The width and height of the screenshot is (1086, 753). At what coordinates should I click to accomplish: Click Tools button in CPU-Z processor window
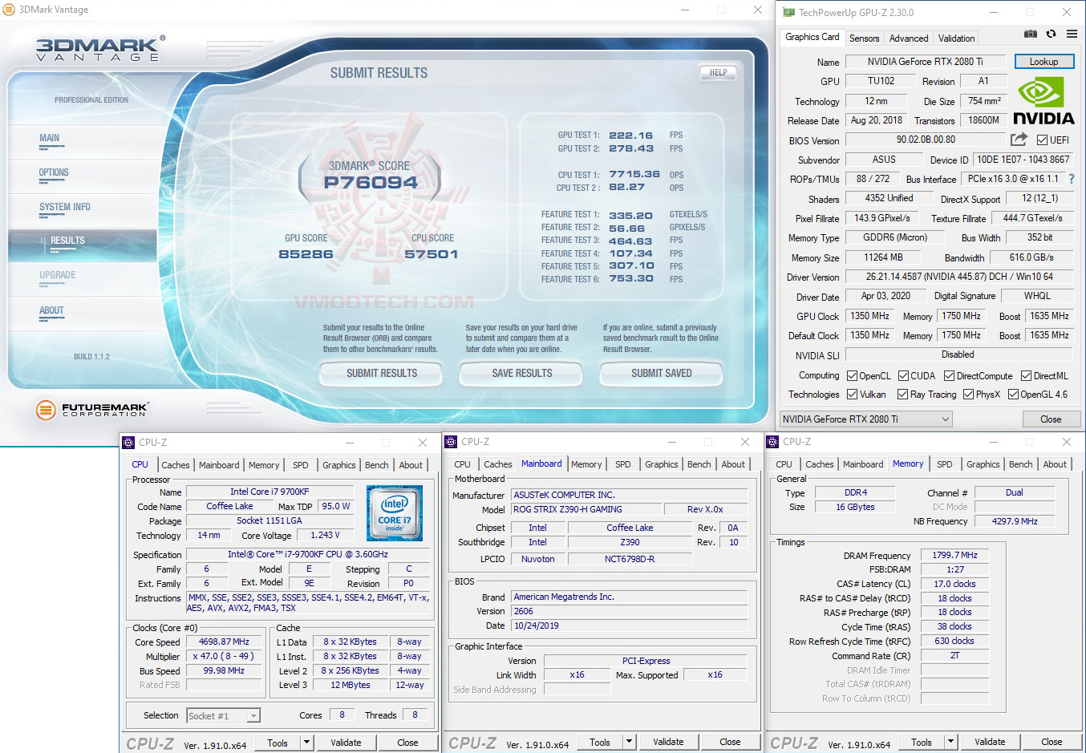(278, 743)
